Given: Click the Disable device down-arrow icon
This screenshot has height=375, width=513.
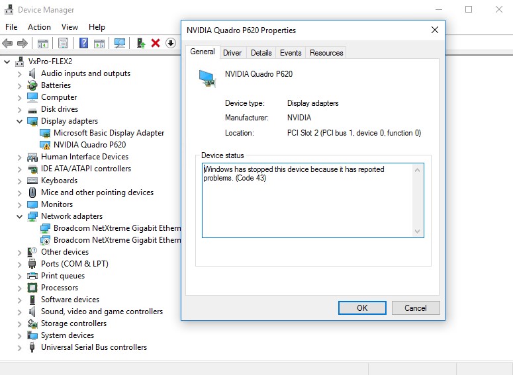Looking at the screenshot, I should 170,43.
